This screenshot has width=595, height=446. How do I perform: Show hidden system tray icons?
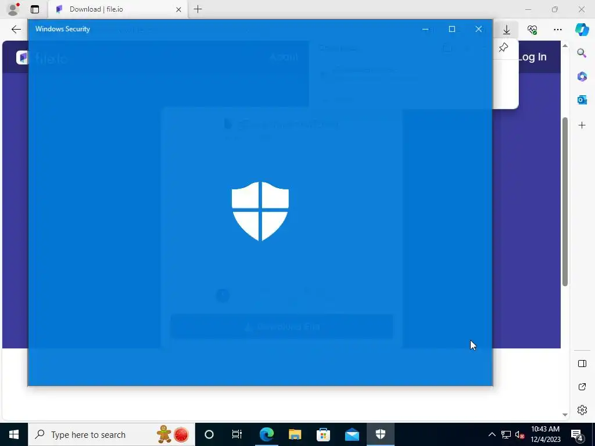(492, 434)
